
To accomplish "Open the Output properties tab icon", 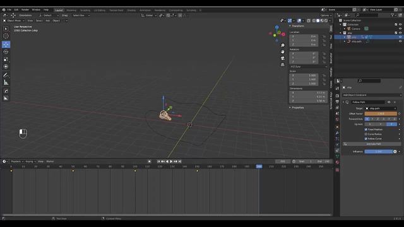I will pyautogui.click(x=337, y=102).
